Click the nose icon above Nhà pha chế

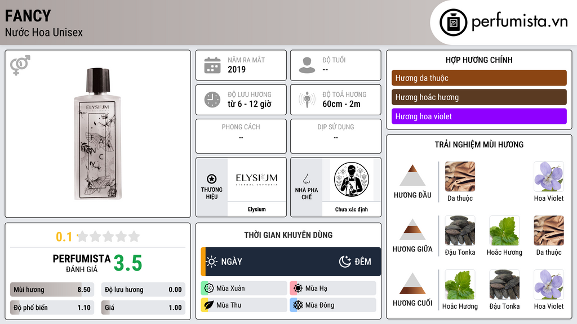point(306,179)
